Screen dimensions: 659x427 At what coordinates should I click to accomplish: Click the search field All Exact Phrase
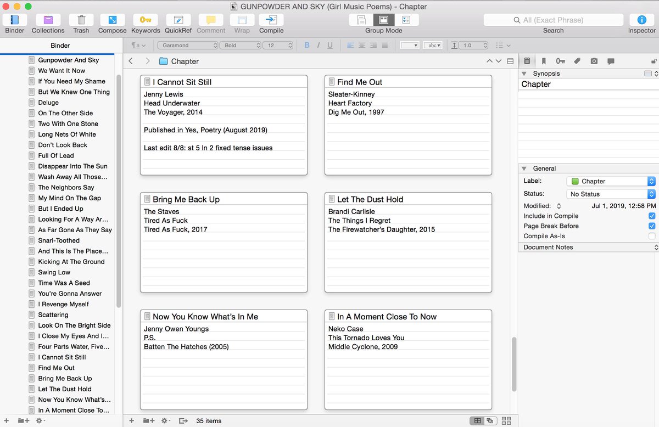[x=553, y=20]
